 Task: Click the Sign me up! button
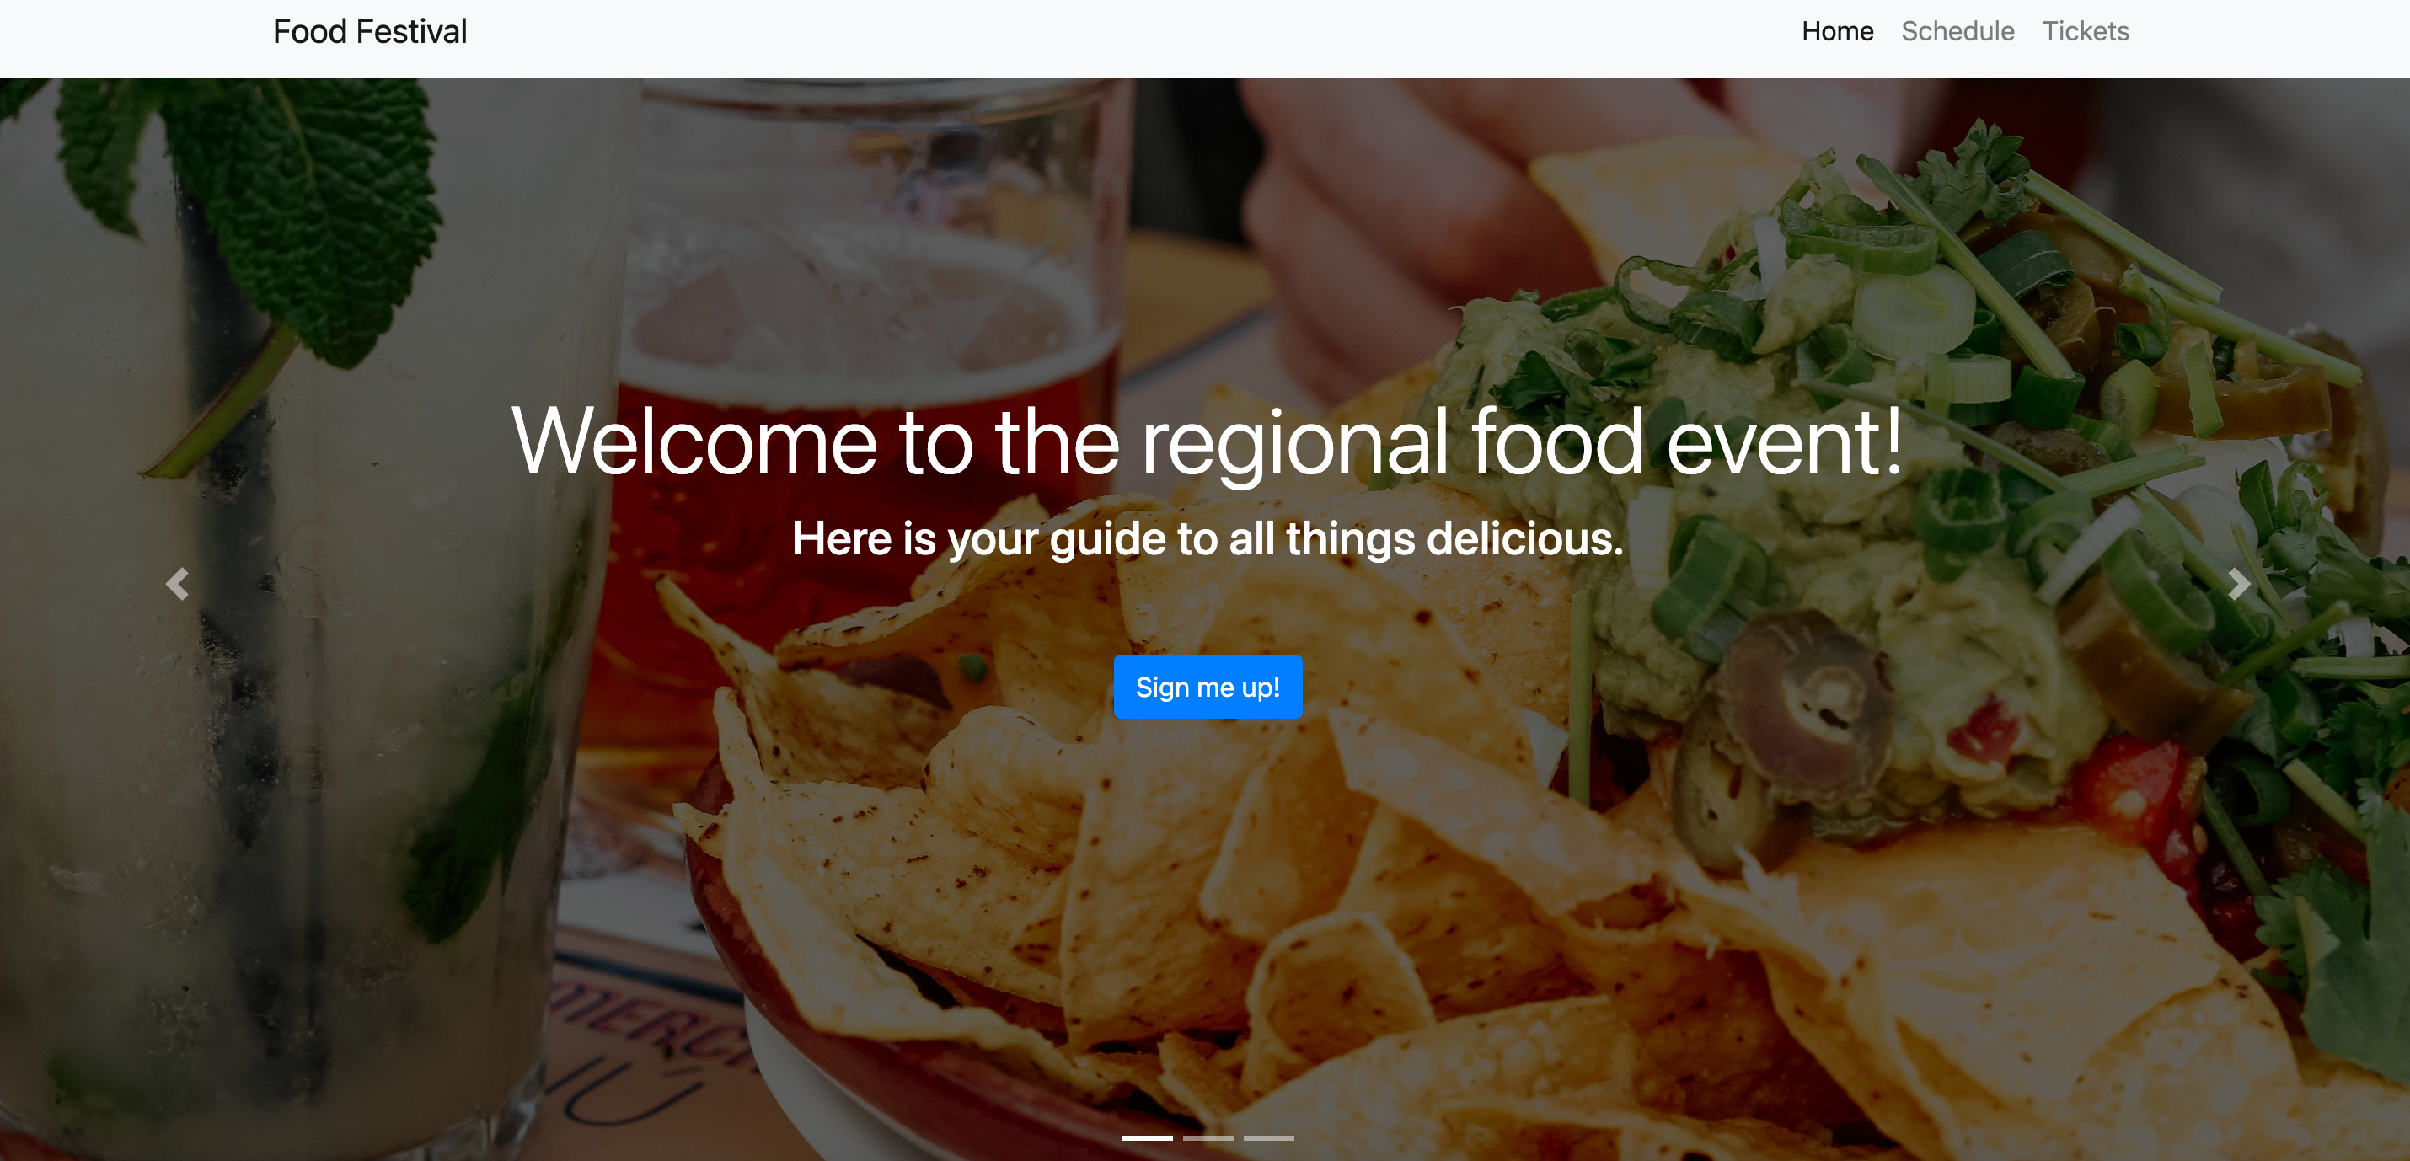[x=1207, y=687]
